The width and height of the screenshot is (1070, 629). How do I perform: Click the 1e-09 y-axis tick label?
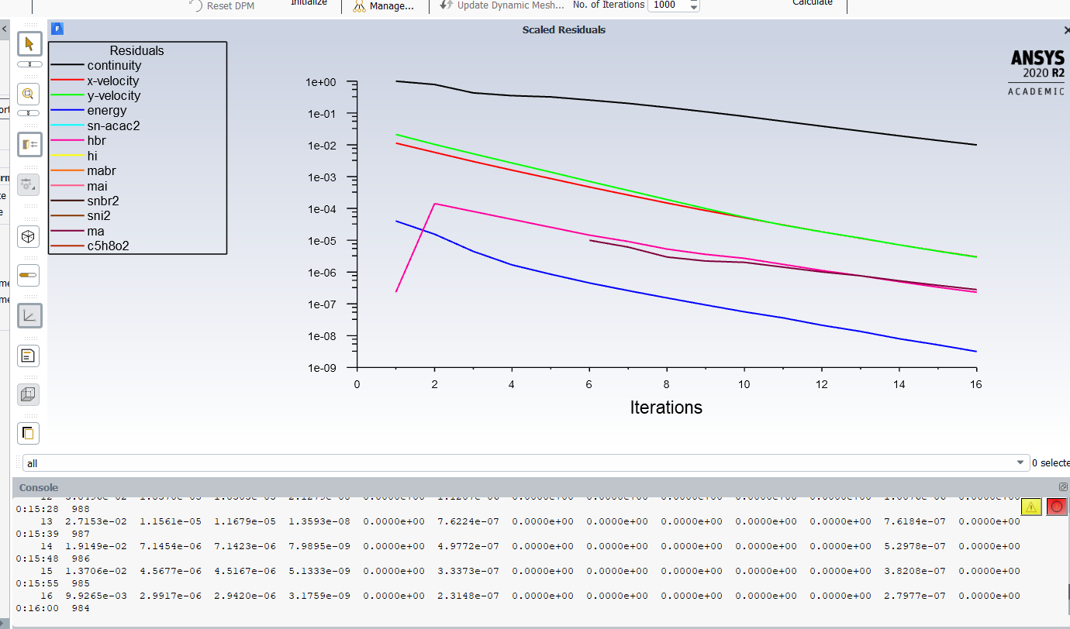321,368
